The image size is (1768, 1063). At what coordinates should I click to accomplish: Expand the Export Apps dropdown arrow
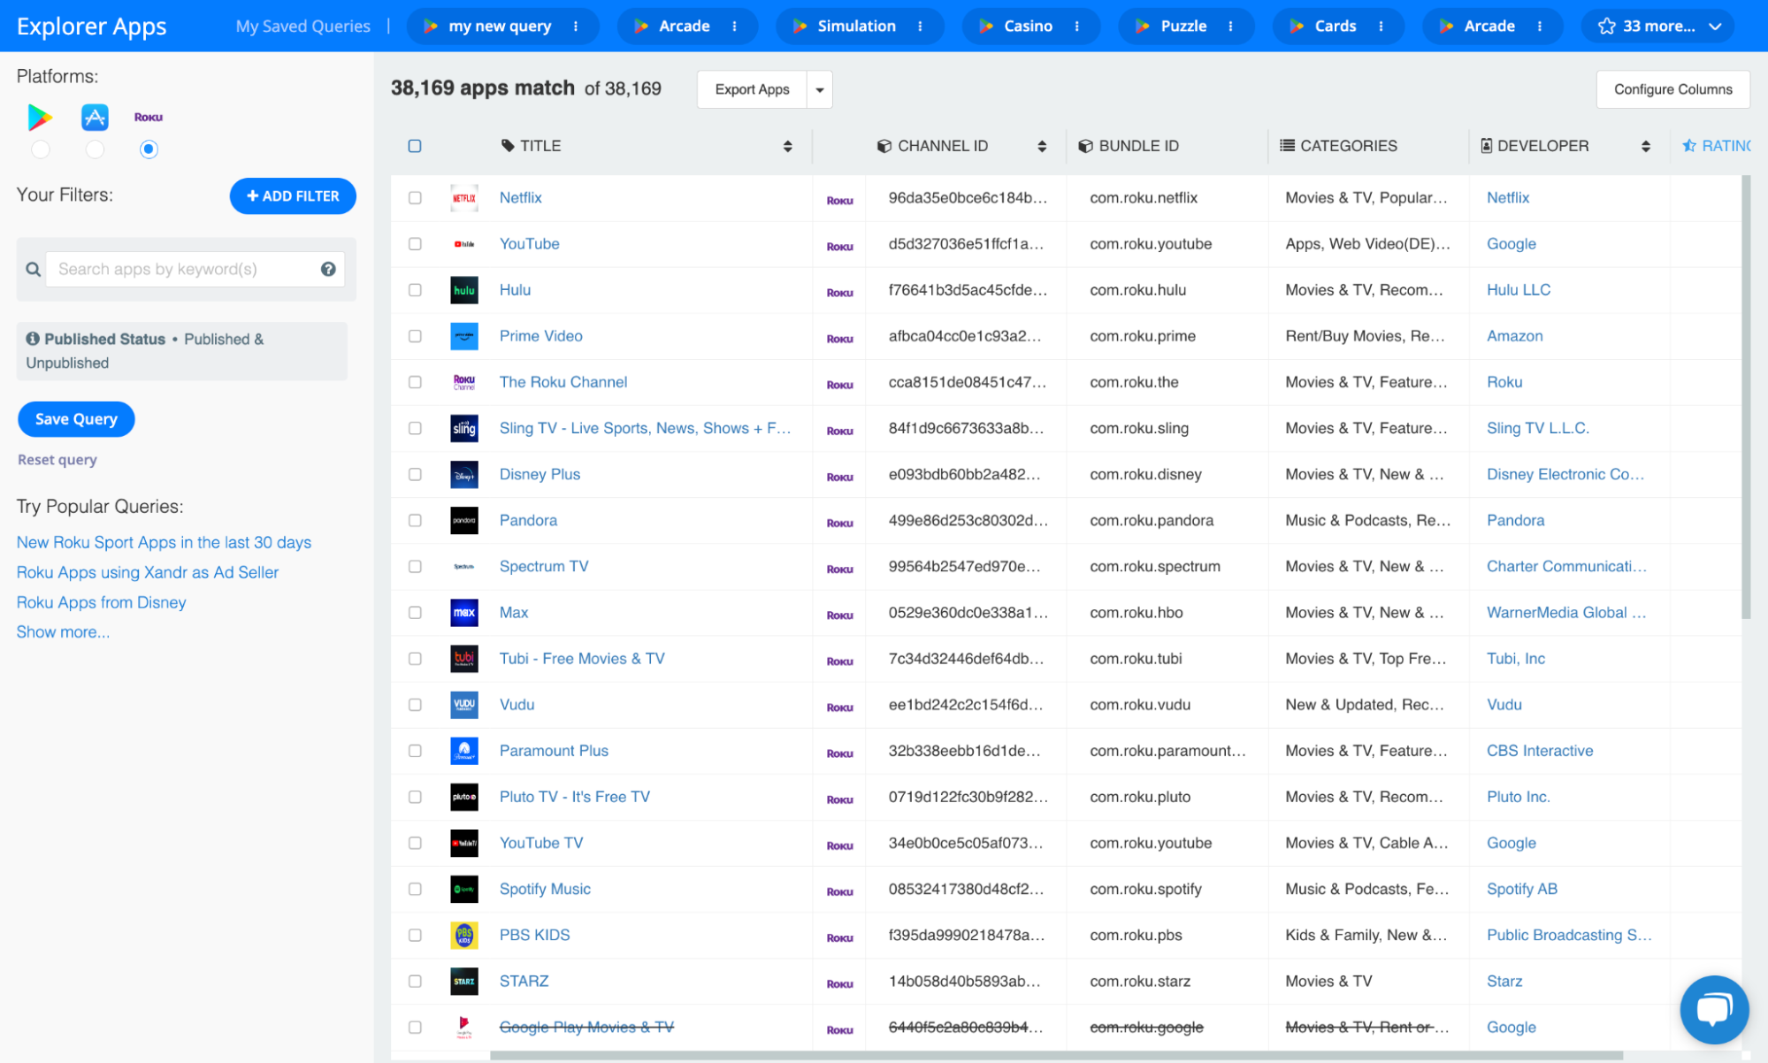point(820,89)
